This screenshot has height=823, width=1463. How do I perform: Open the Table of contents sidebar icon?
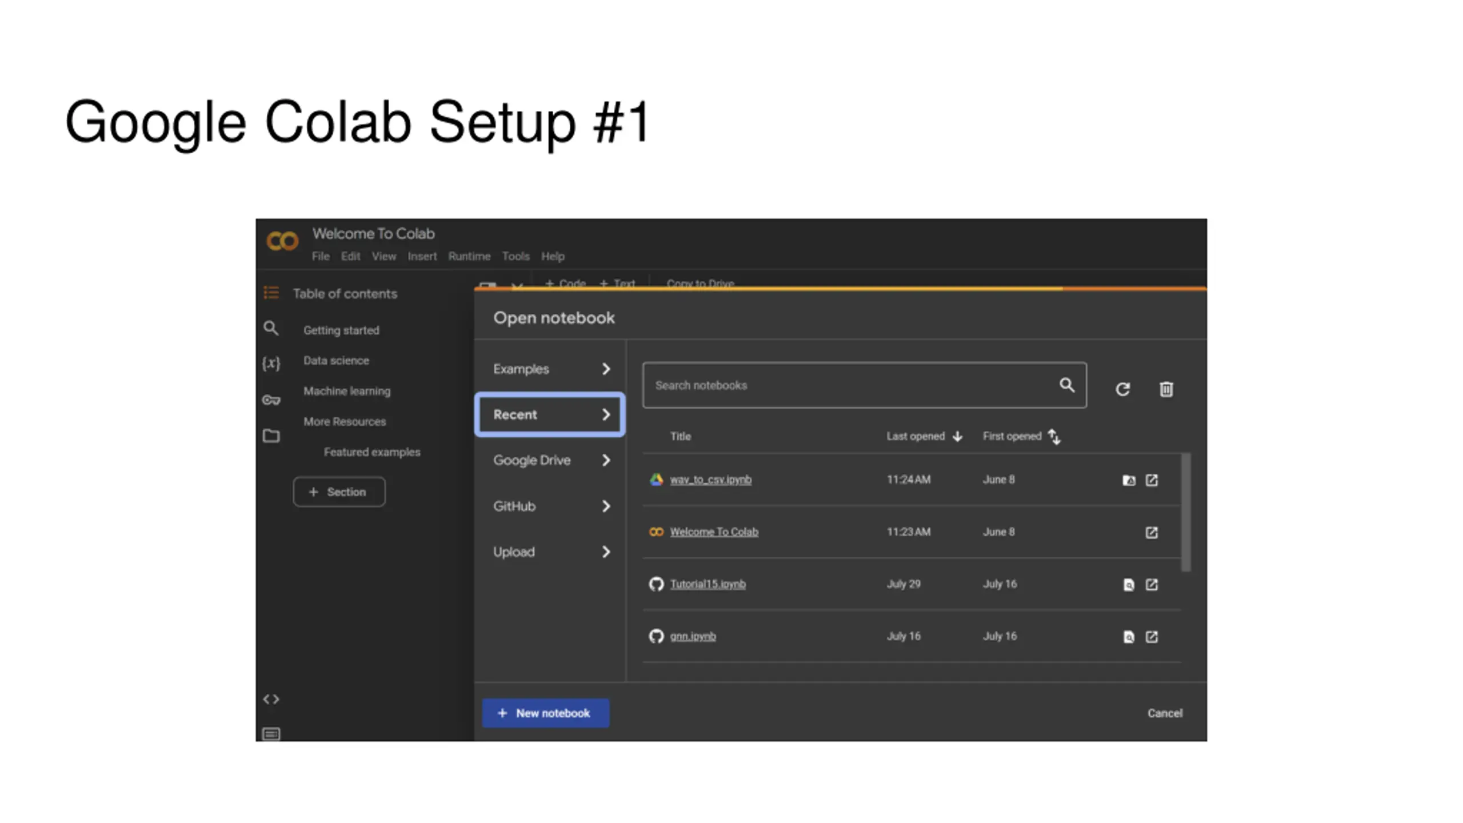[x=271, y=293]
